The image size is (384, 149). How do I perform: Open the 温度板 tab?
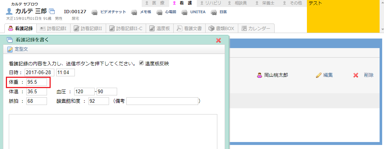tap(160, 28)
